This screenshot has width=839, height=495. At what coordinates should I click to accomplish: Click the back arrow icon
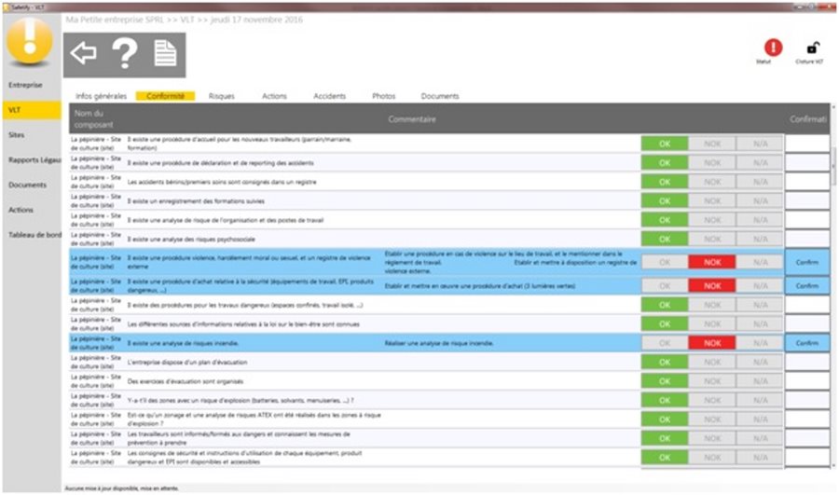click(x=84, y=54)
